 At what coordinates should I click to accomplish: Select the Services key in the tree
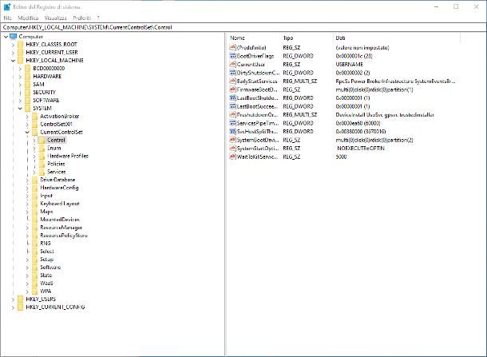[x=56, y=172]
